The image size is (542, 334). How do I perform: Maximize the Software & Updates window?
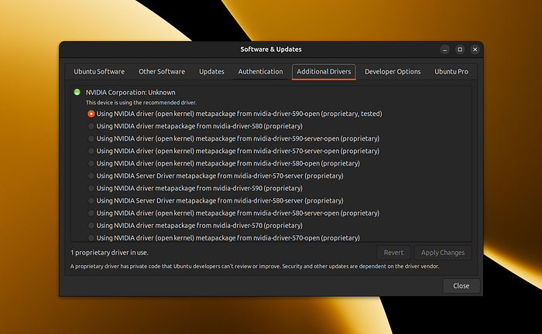[459, 49]
